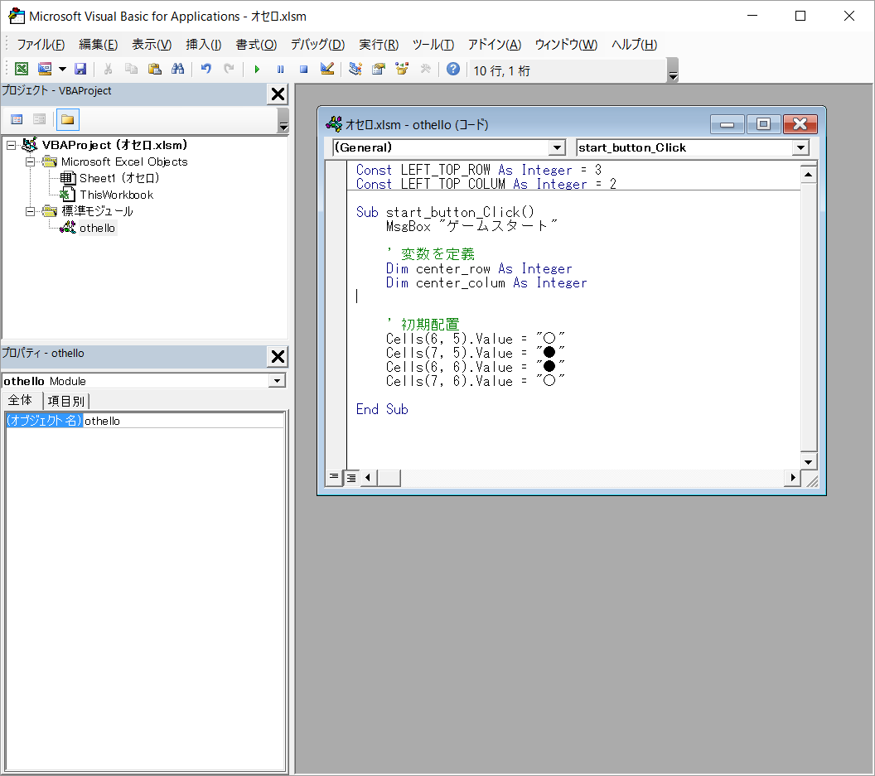
Task: Save the workbook with the floppy disk icon
Action: (x=80, y=70)
